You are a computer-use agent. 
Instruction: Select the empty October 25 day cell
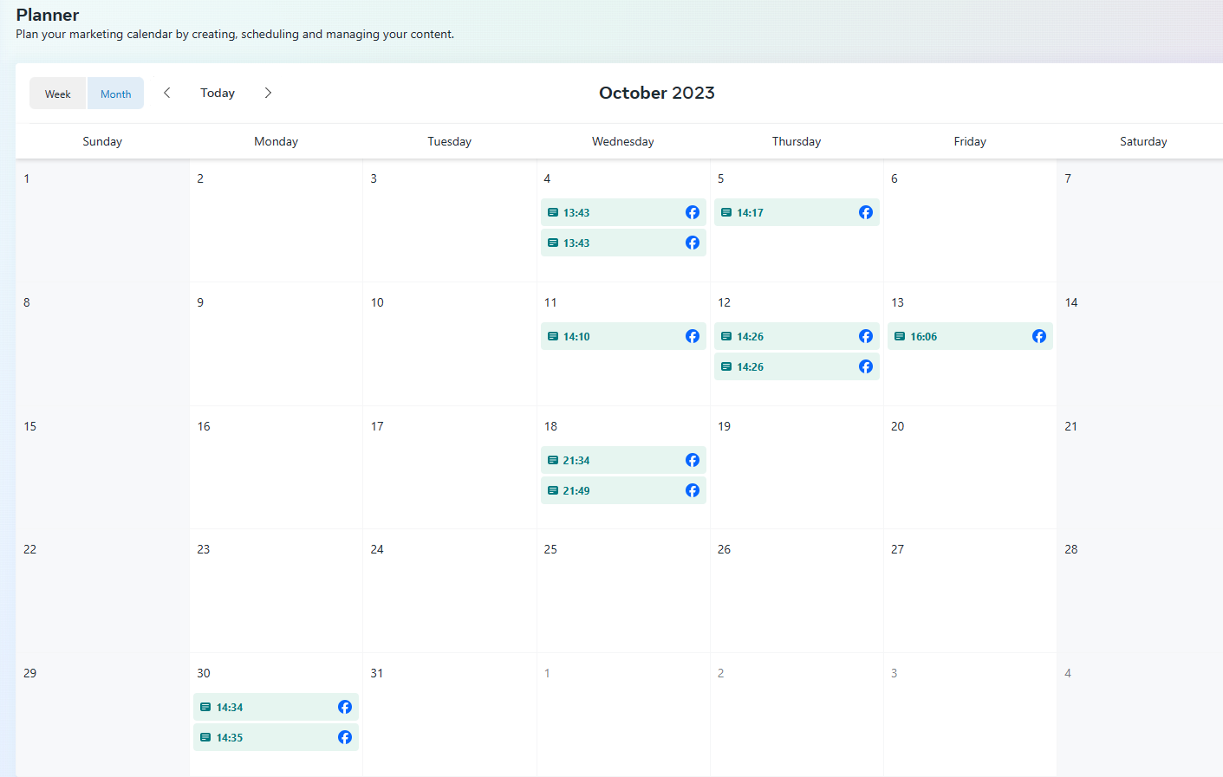622,598
